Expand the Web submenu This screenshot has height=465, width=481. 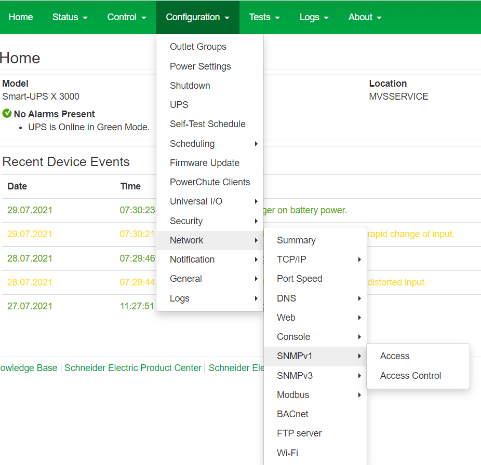[315, 318]
